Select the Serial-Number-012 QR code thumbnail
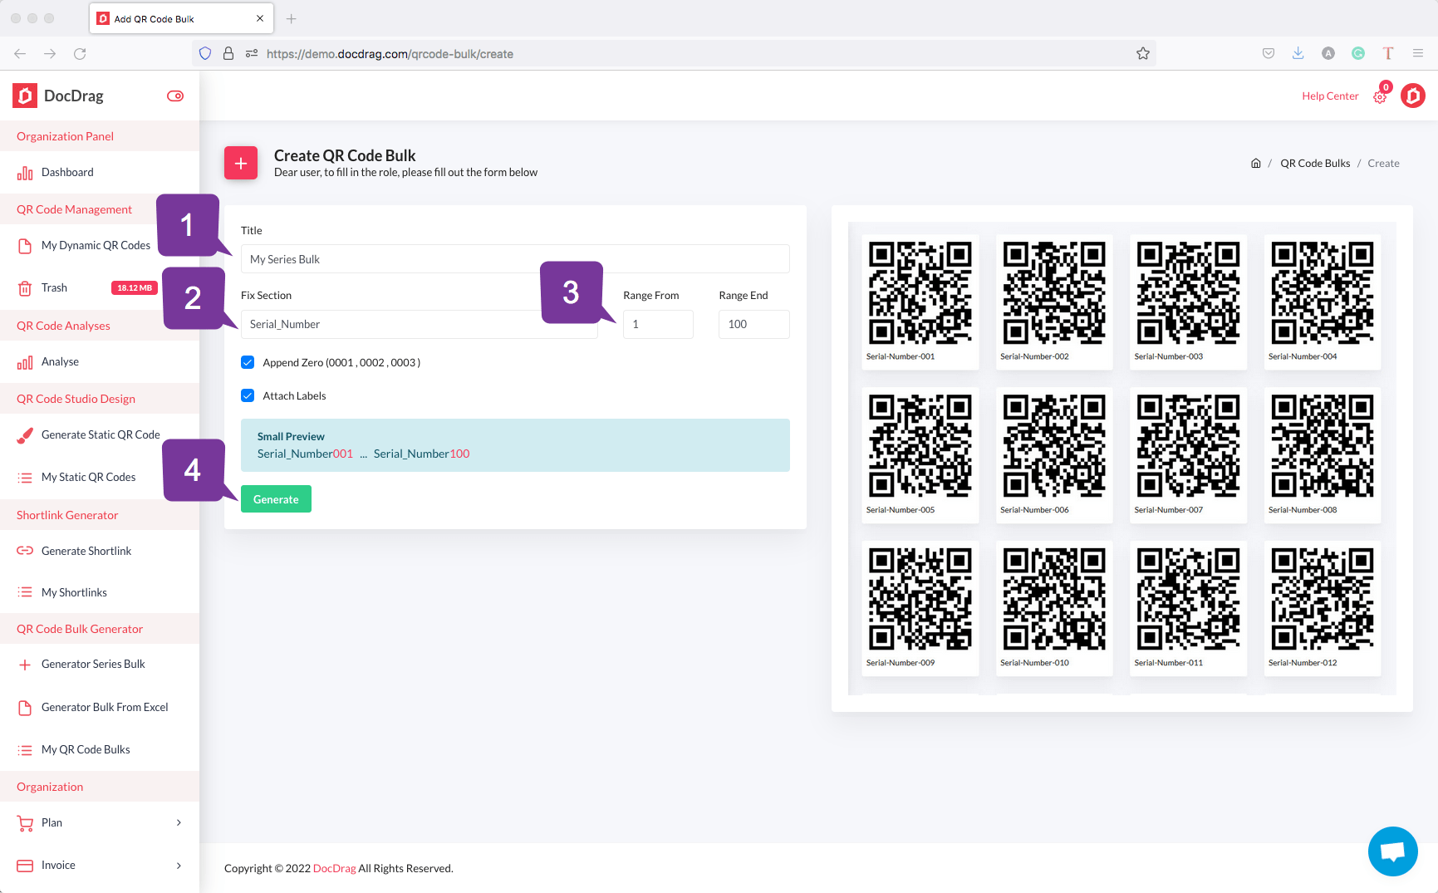 click(x=1323, y=608)
